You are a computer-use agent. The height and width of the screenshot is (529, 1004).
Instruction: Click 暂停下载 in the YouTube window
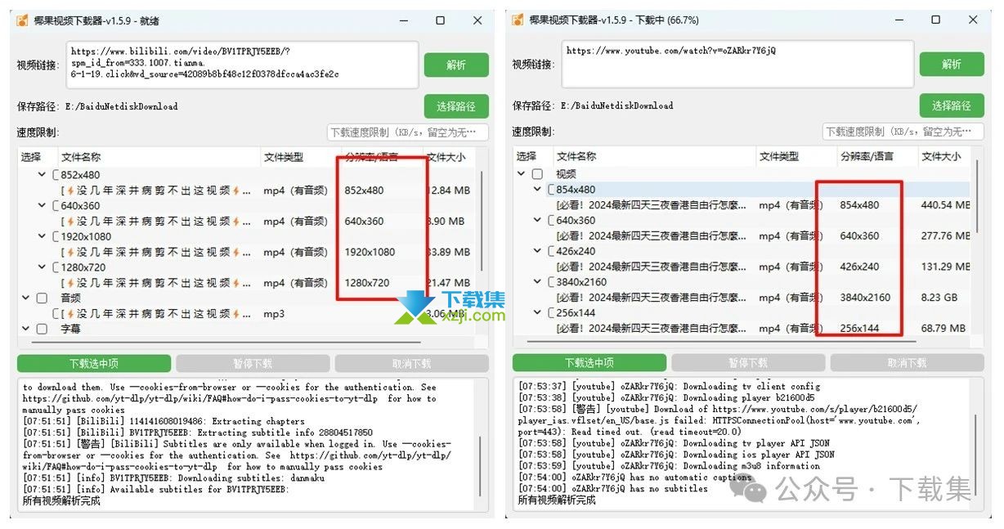pos(748,363)
